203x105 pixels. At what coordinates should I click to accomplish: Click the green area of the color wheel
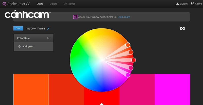(78, 50)
